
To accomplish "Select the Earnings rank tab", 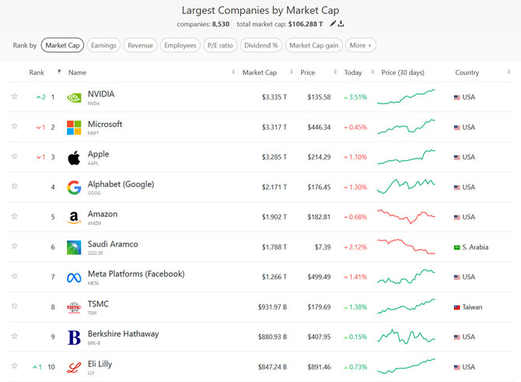I will click(103, 45).
